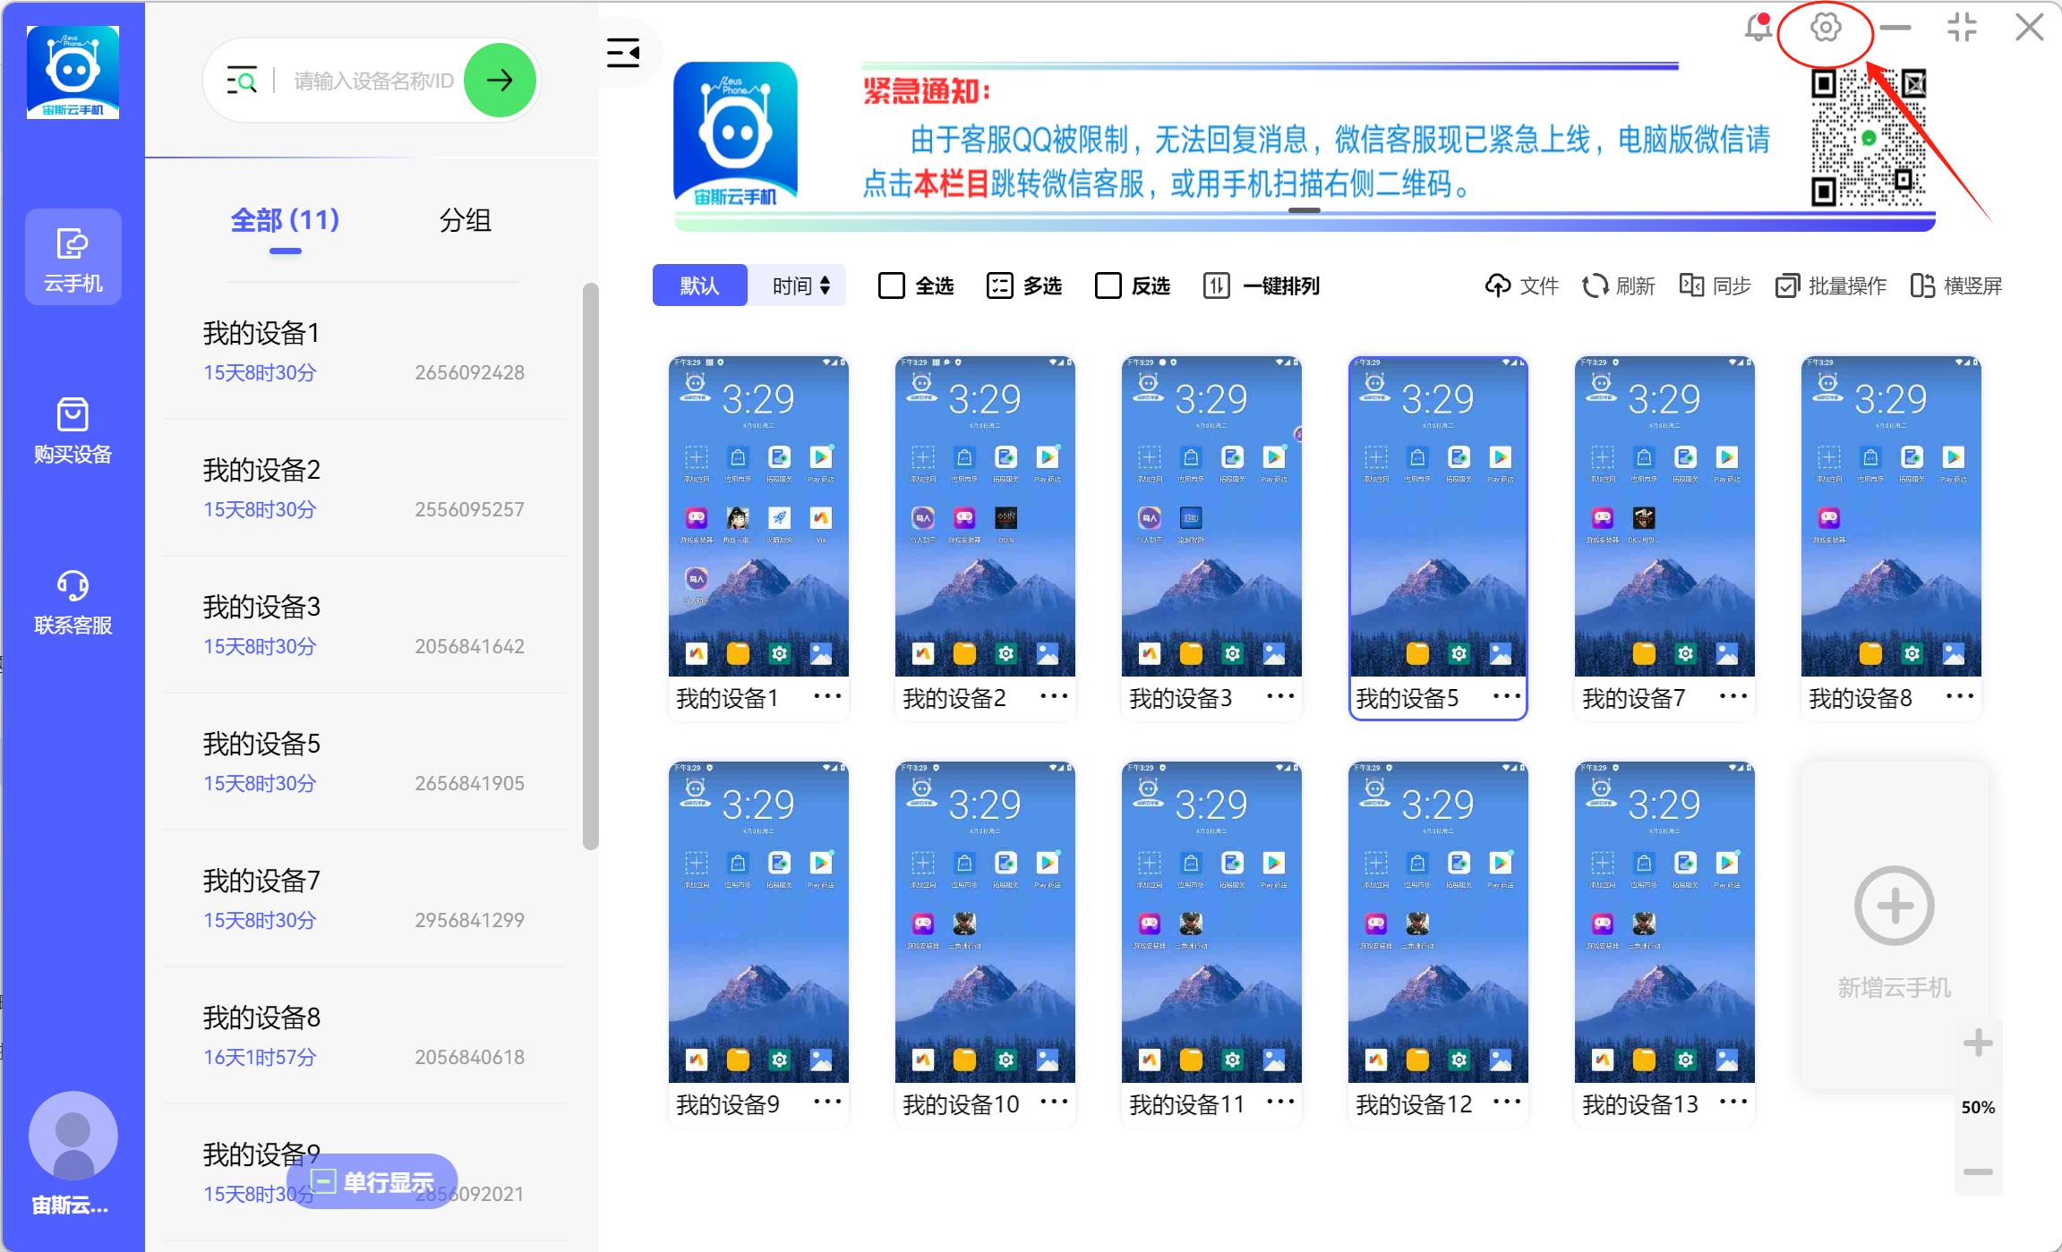Viewport: 2062px width, 1252px height.
Task: Enable the 多选 multi-select option
Action: 999,285
